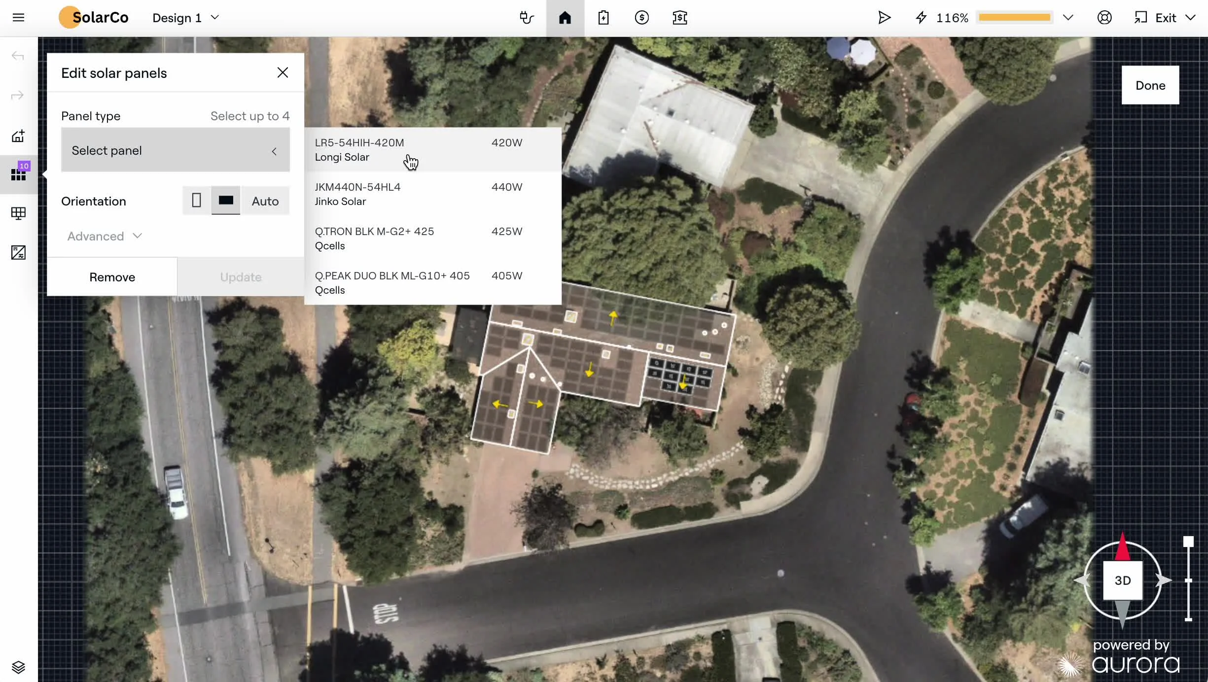
Task: Choose Q.PEAK DUO BLK ML-G10+ 405 panel
Action: 433,283
